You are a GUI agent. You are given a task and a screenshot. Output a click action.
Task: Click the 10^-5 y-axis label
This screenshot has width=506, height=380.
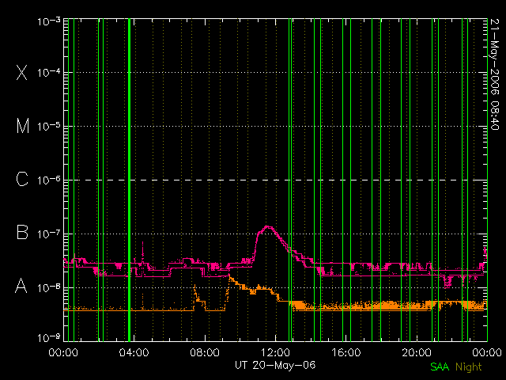coord(49,126)
